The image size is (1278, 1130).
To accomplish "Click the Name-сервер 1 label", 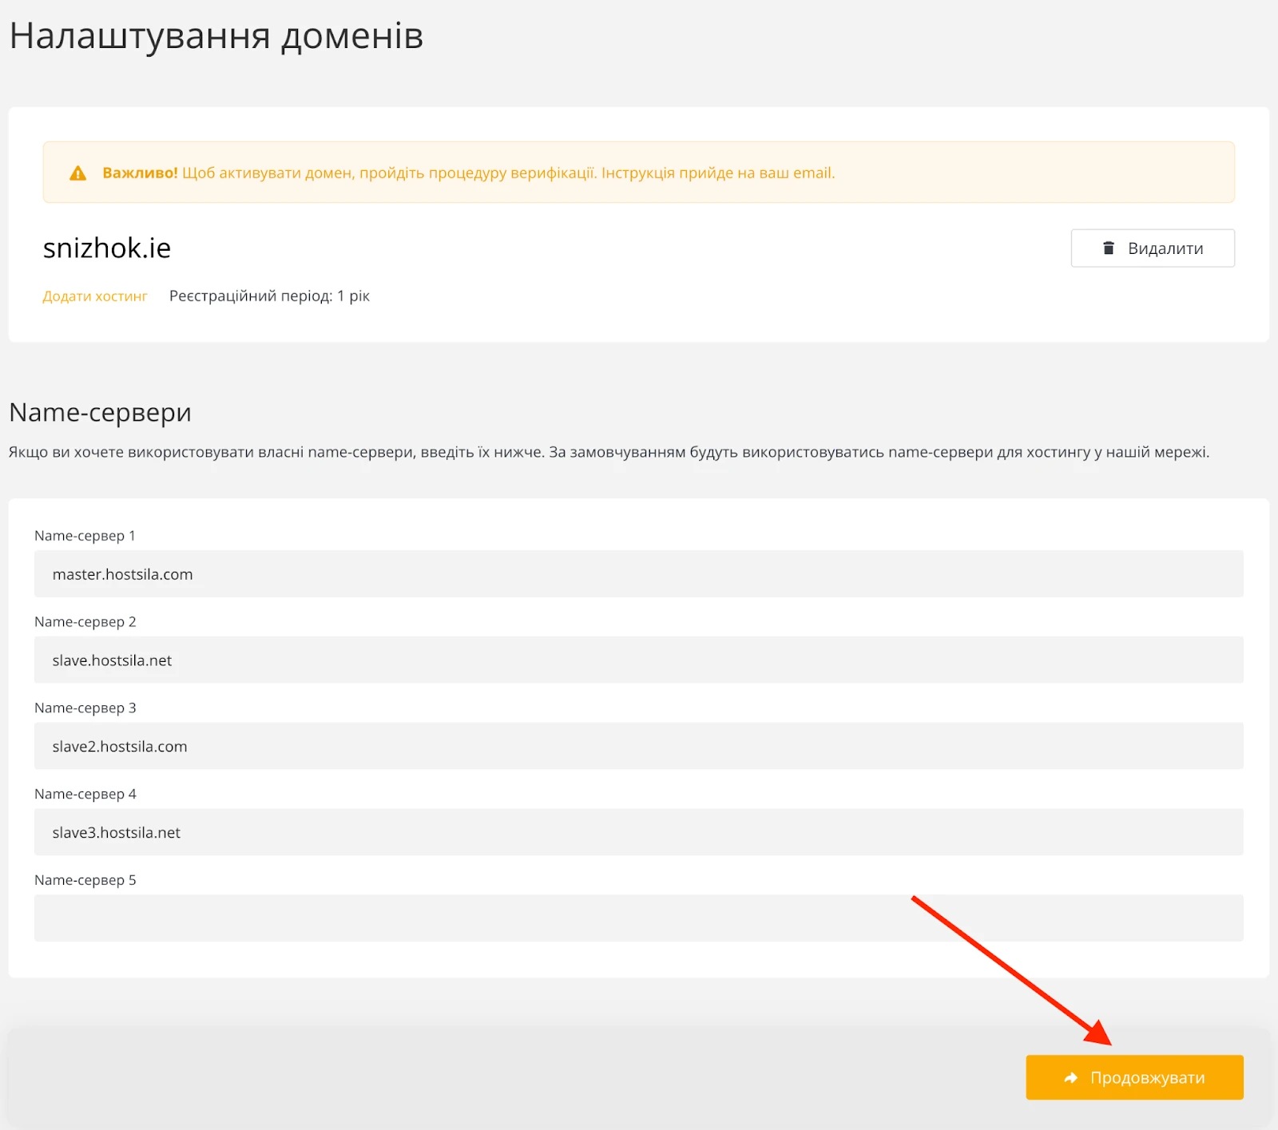I will (85, 536).
